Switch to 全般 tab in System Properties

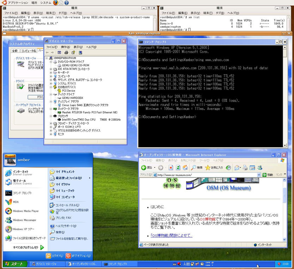coord(15,51)
